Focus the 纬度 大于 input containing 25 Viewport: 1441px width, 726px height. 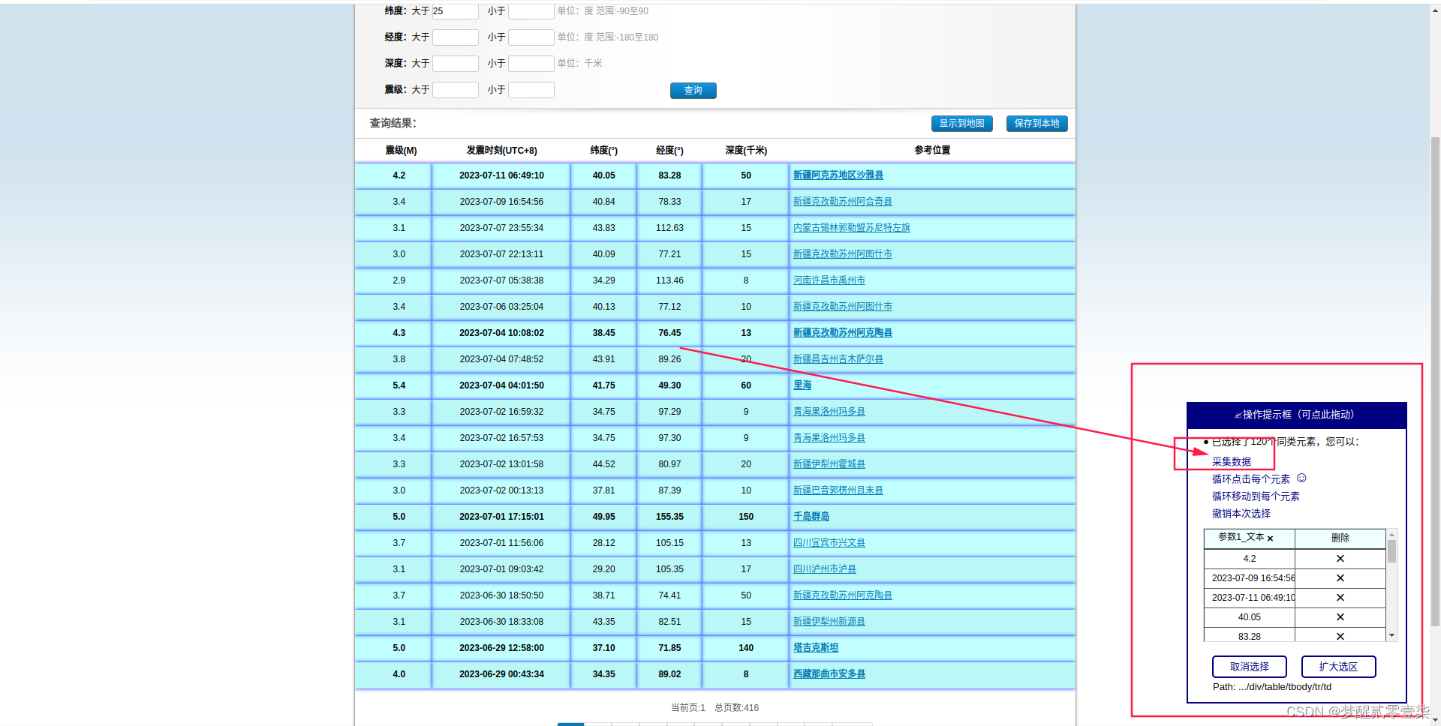click(455, 11)
